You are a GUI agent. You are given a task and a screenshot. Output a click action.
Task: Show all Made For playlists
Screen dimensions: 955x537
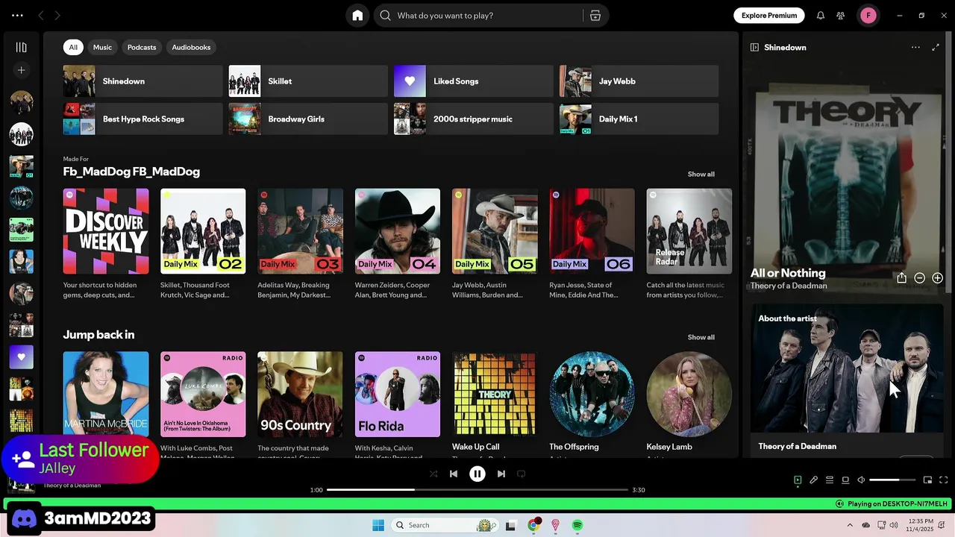tap(701, 174)
